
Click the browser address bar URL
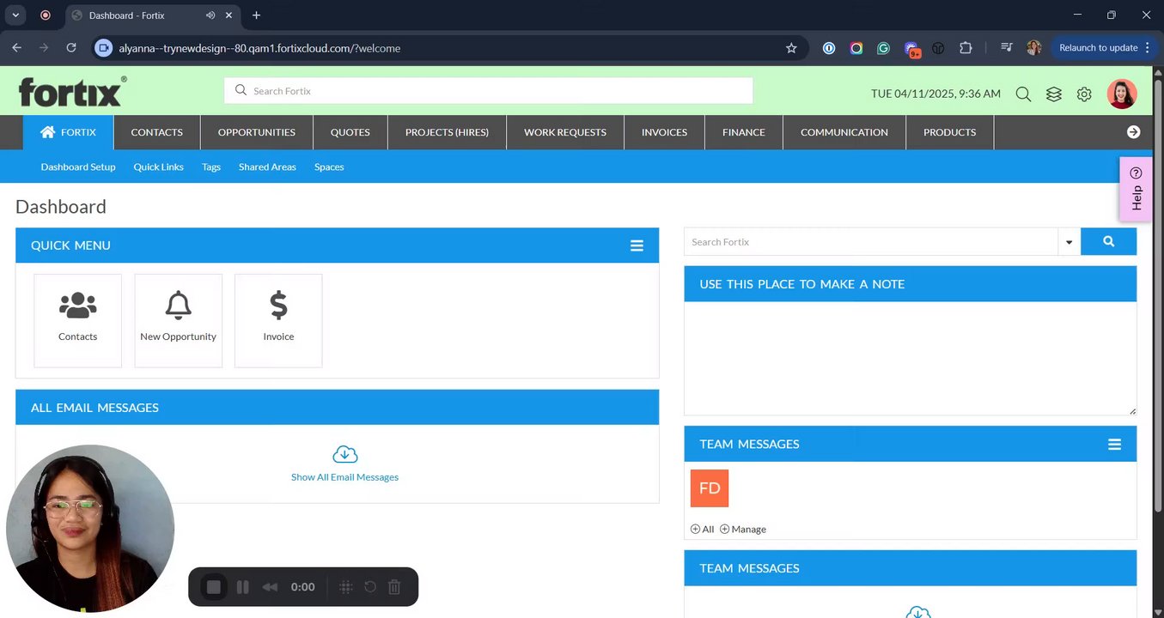259,48
